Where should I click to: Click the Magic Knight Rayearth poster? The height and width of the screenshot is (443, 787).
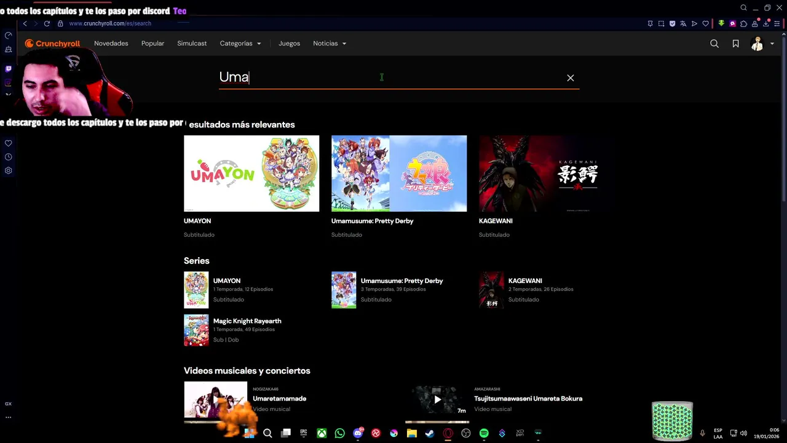coord(196,330)
